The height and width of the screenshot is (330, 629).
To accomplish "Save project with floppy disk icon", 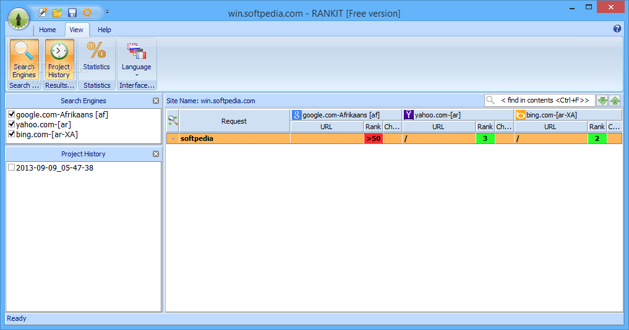I will [x=72, y=12].
